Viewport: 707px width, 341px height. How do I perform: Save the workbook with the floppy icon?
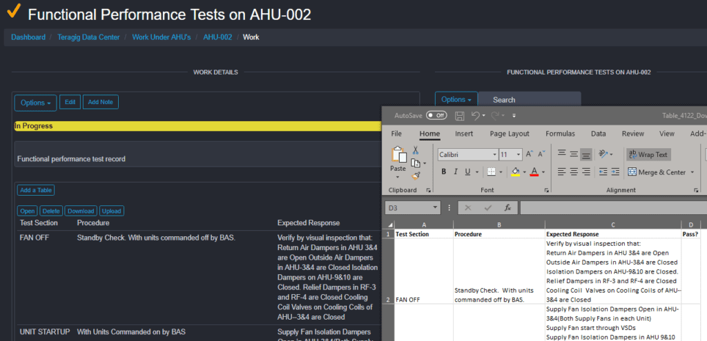(x=459, y=116)
